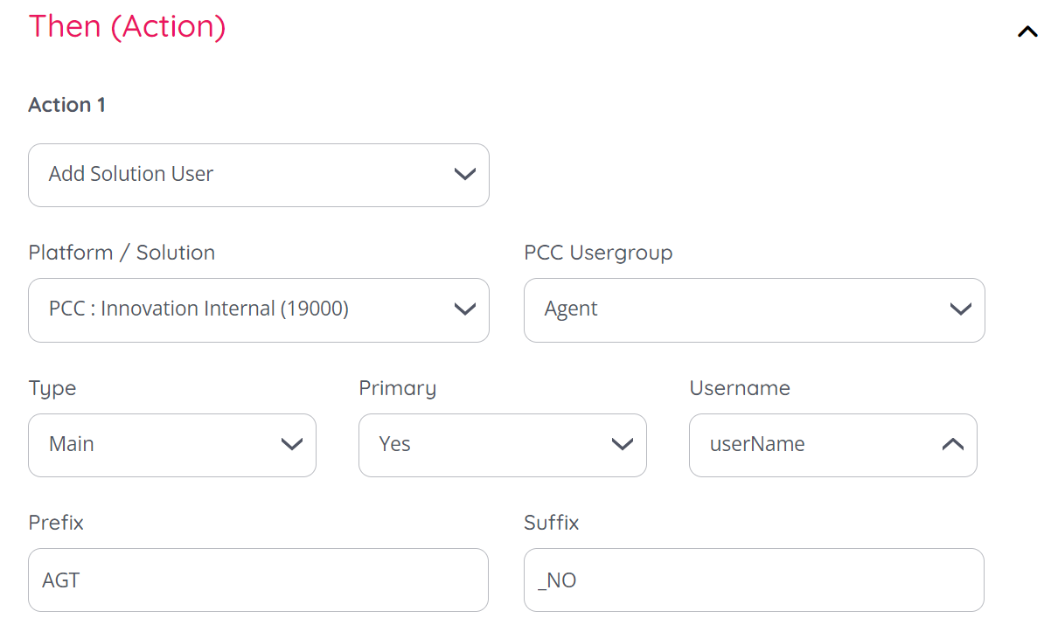This screenshot has width=1058, height=625.
Task: Click the Primary field label
Action: tap(397, 388)
